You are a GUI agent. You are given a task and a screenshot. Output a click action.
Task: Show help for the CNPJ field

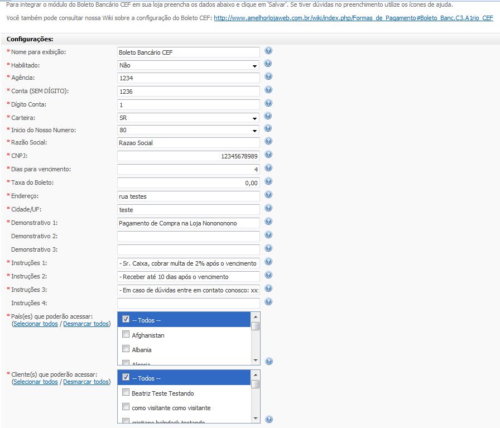pos(268,154)
